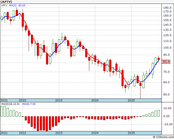The width and height of the screenshot is (174, 139).
Task: Click the 2024 marker on price timeline
Action: tap(95, 100)
